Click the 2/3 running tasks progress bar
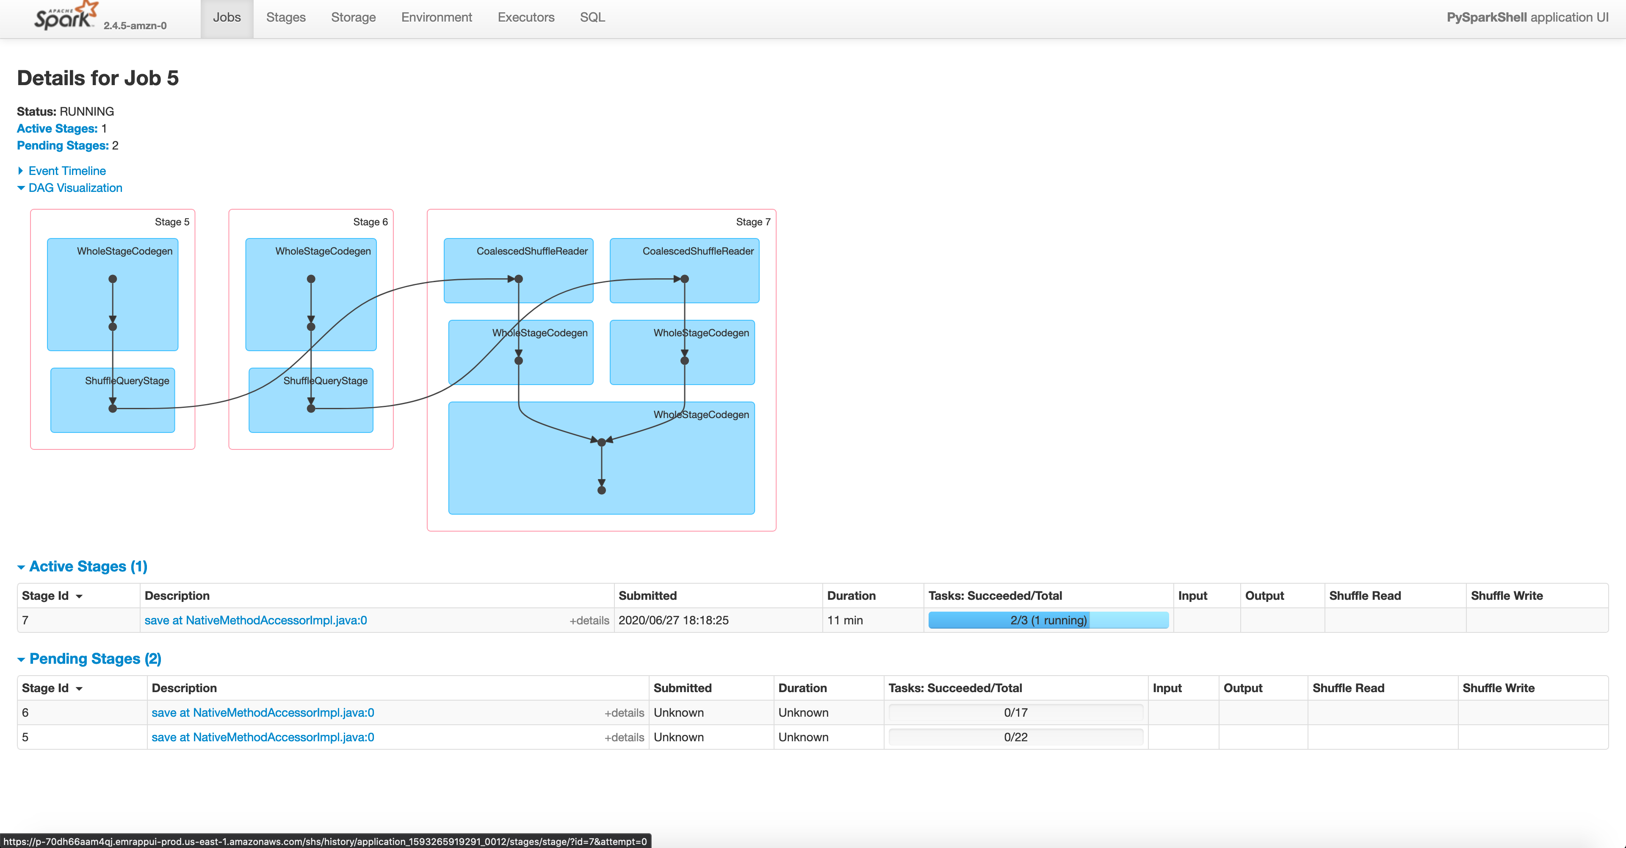 pyautogui.click(x=1048, y=620)
